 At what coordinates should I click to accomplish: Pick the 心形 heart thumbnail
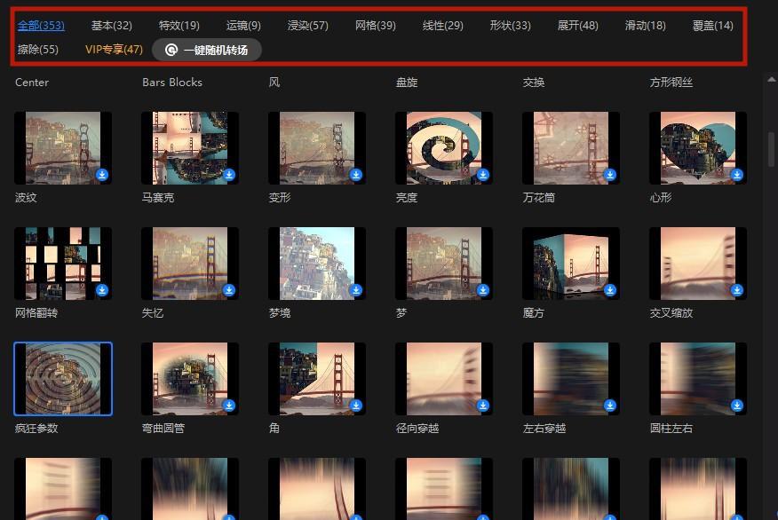point(698,148)
